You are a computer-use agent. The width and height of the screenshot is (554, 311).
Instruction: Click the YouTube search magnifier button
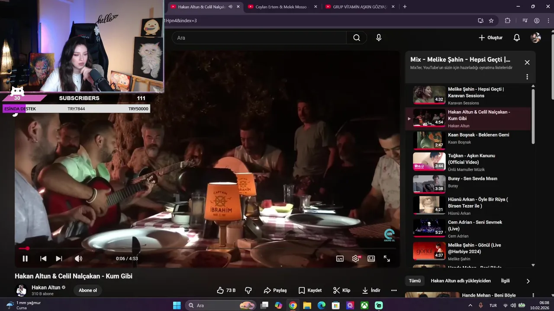357,38
